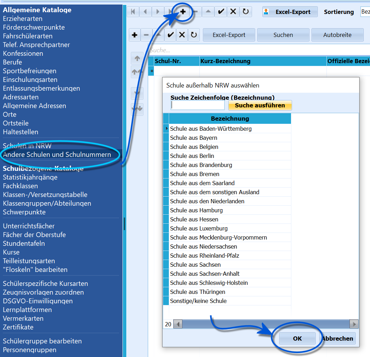Open the Sortierung combo box

(x=365, y=12)
